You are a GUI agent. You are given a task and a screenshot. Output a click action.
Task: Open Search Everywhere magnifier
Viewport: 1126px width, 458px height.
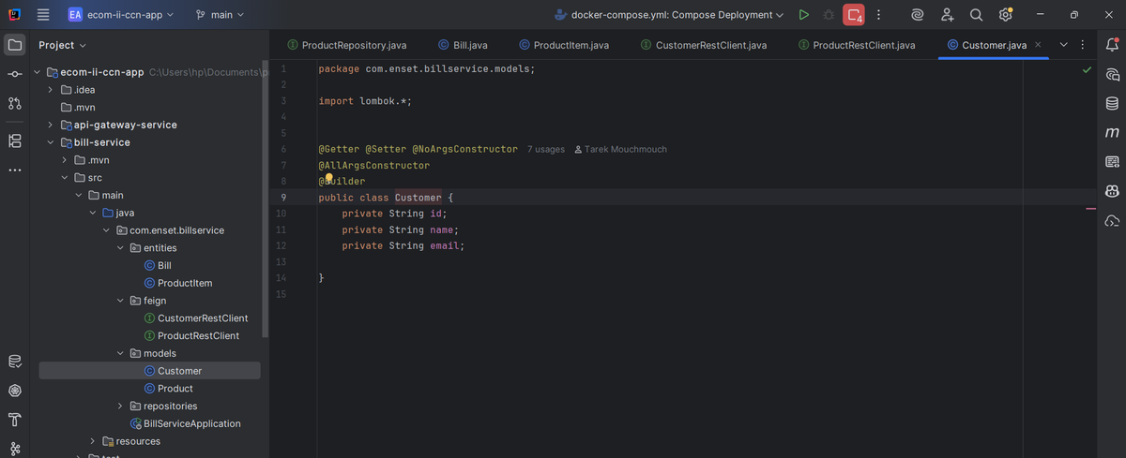tap(976, 15)
